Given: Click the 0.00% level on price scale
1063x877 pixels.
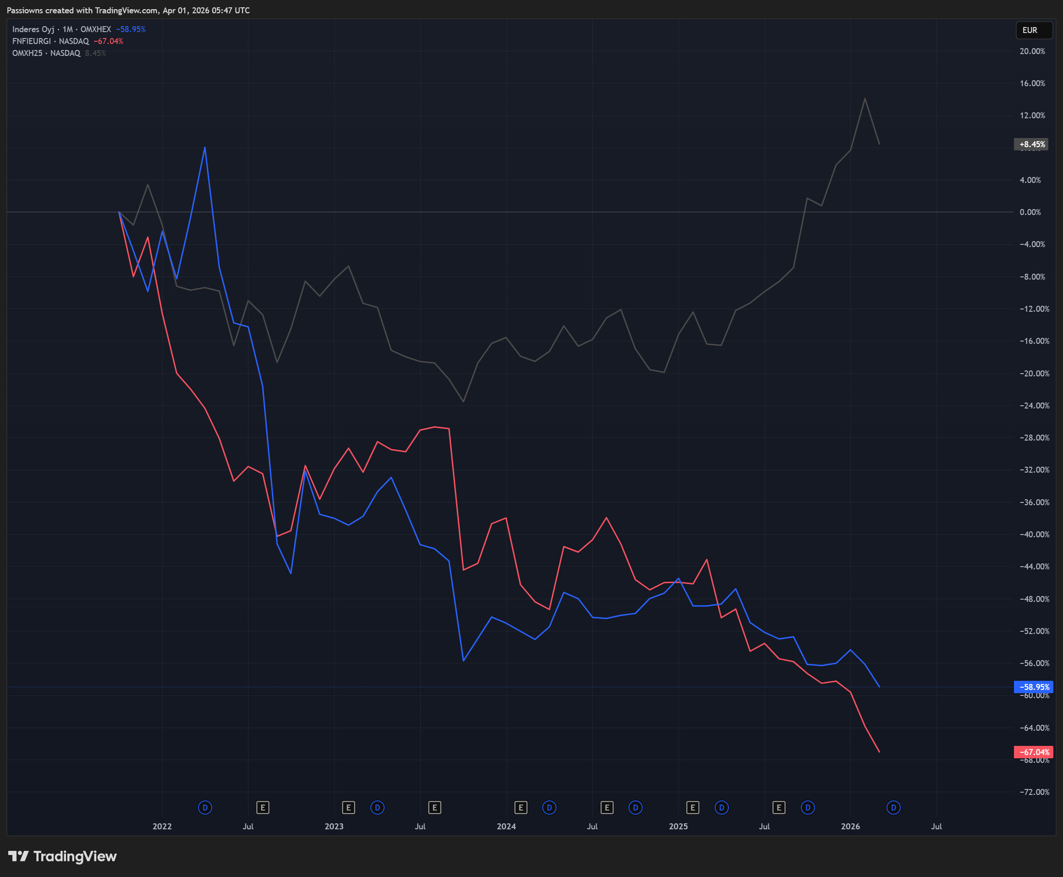Looking at the screenshot, I should click(1030, 212).
